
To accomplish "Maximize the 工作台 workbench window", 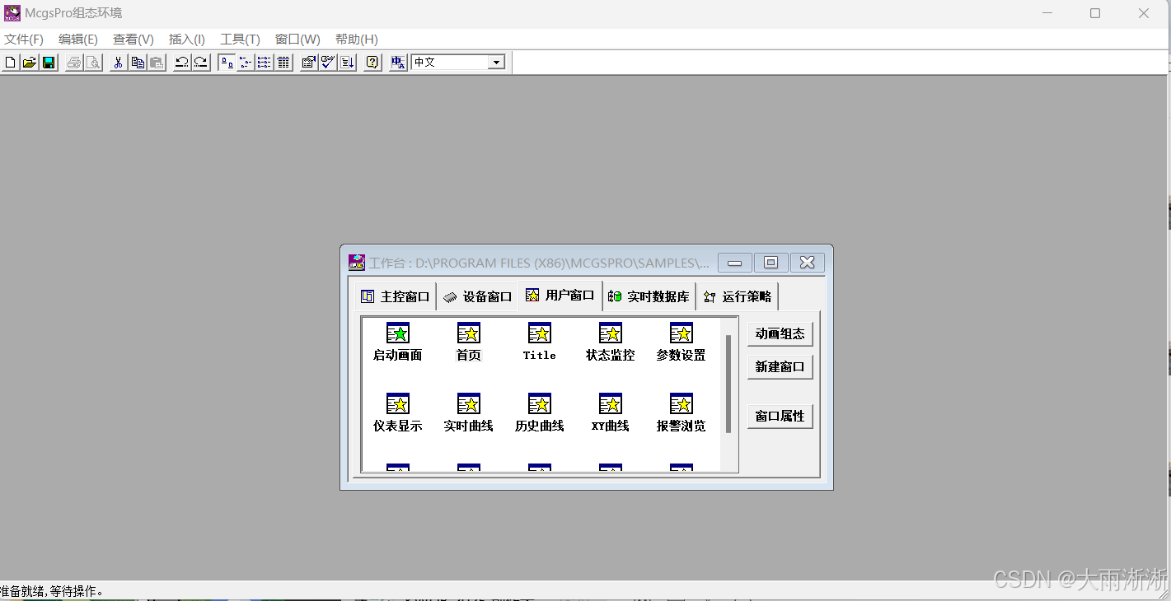I will tap(771, 263).
